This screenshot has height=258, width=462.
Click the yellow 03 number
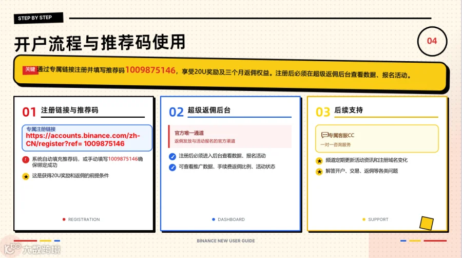point(323,112)
